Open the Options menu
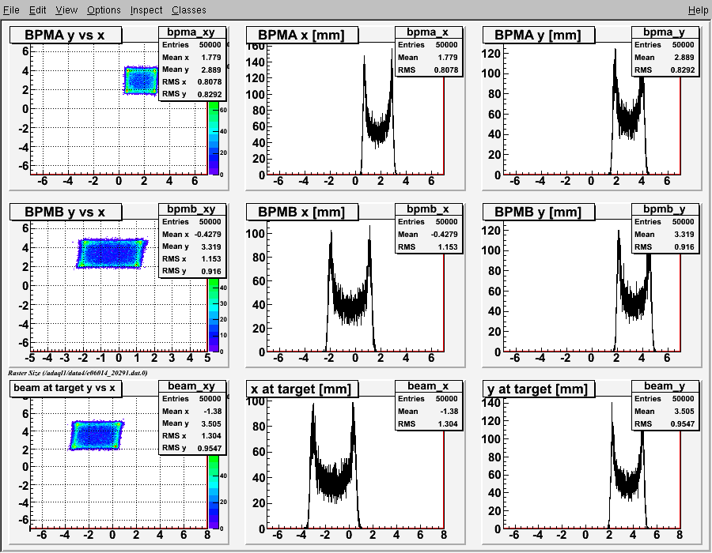This screenshot has height=553, width=712. 104,9
